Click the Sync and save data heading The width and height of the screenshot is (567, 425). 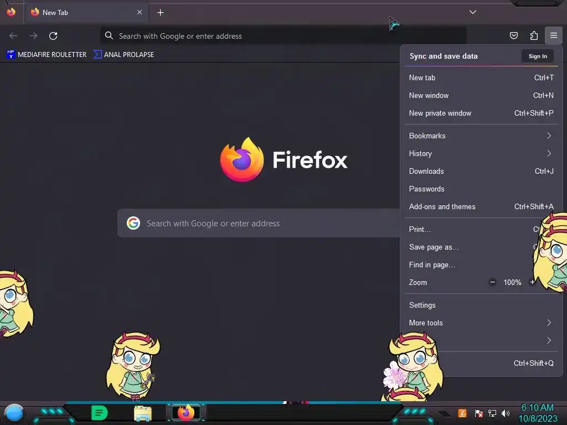pos(444,56)
